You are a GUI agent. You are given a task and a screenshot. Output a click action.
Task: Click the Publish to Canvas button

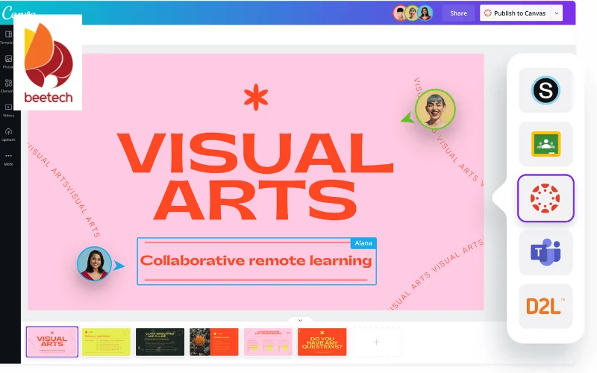515,13
